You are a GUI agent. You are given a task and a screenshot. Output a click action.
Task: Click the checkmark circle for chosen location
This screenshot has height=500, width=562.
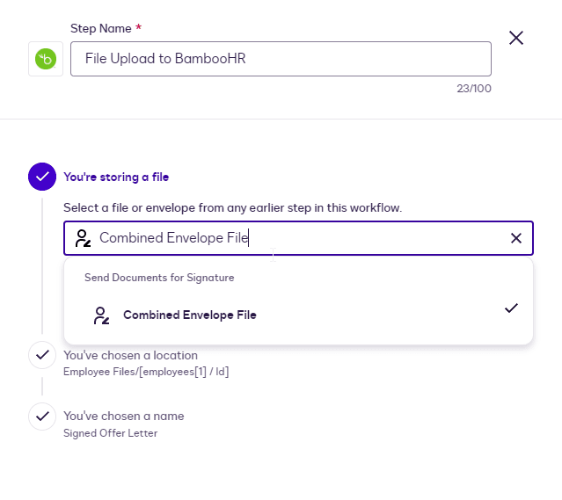pyautogui.click(x=42, y=355)
